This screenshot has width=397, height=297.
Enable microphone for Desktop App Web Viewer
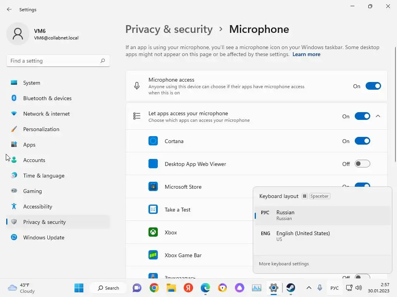pyautogui.click(x=362, y=164)
